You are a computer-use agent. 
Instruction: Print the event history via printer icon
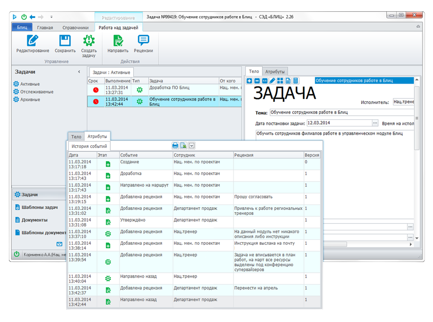(175, 146)
